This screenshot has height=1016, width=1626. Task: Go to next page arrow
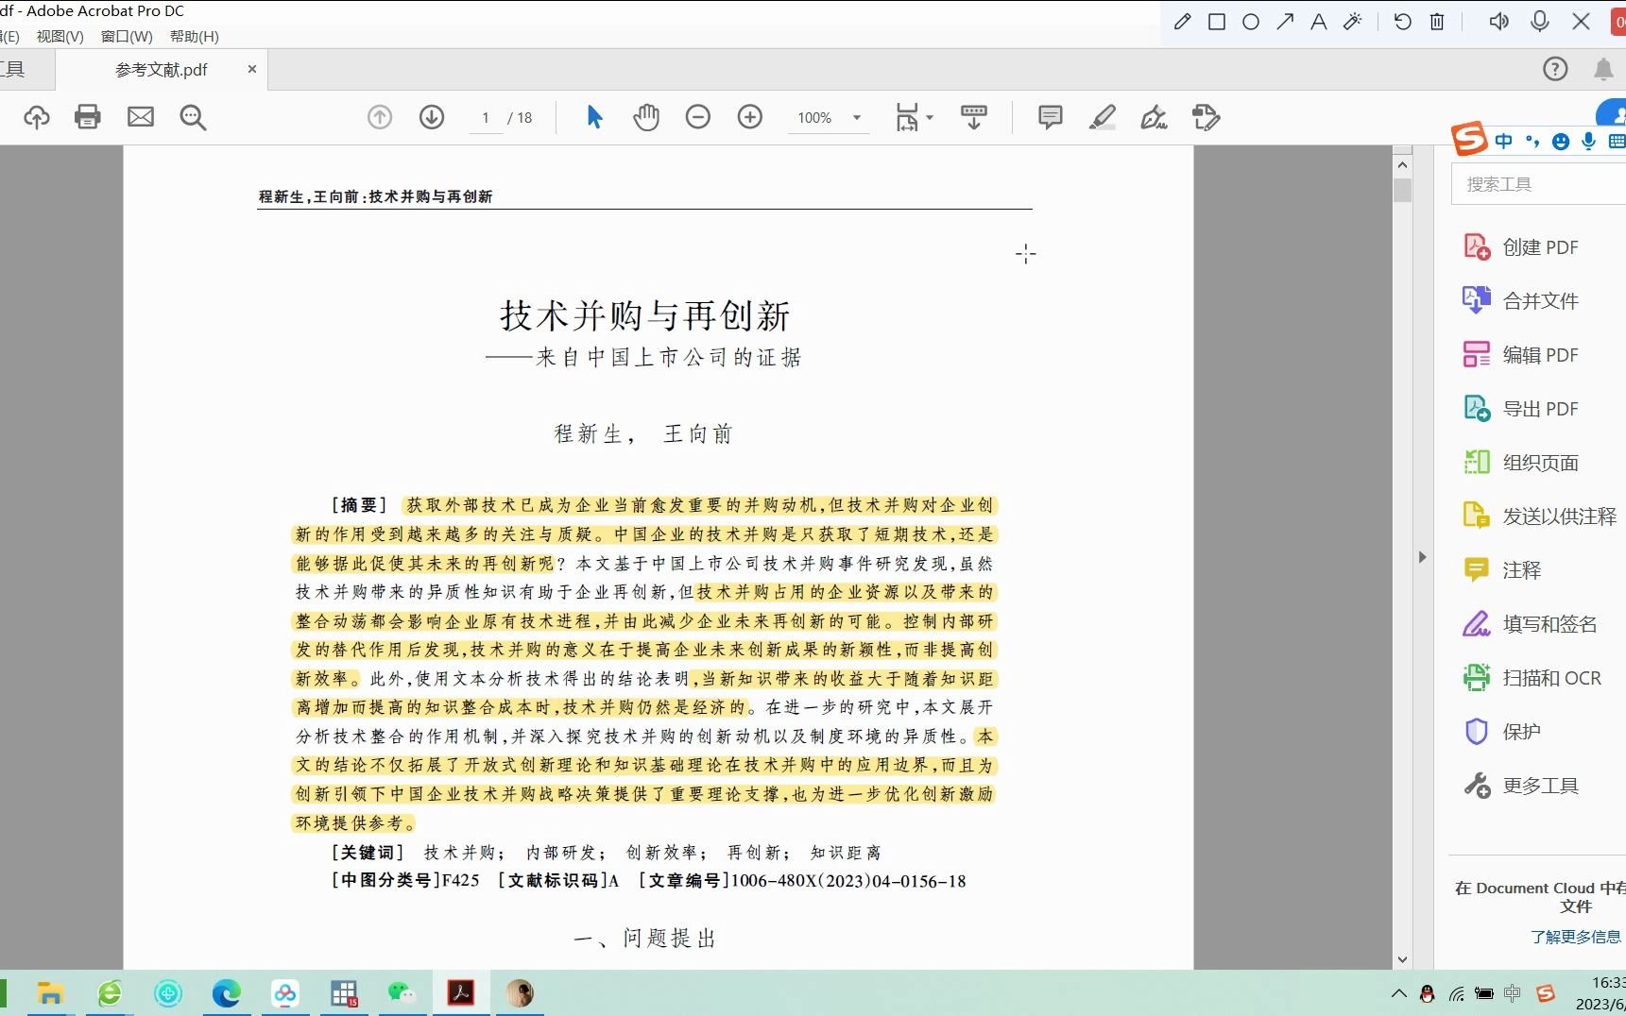coord(432,117)
